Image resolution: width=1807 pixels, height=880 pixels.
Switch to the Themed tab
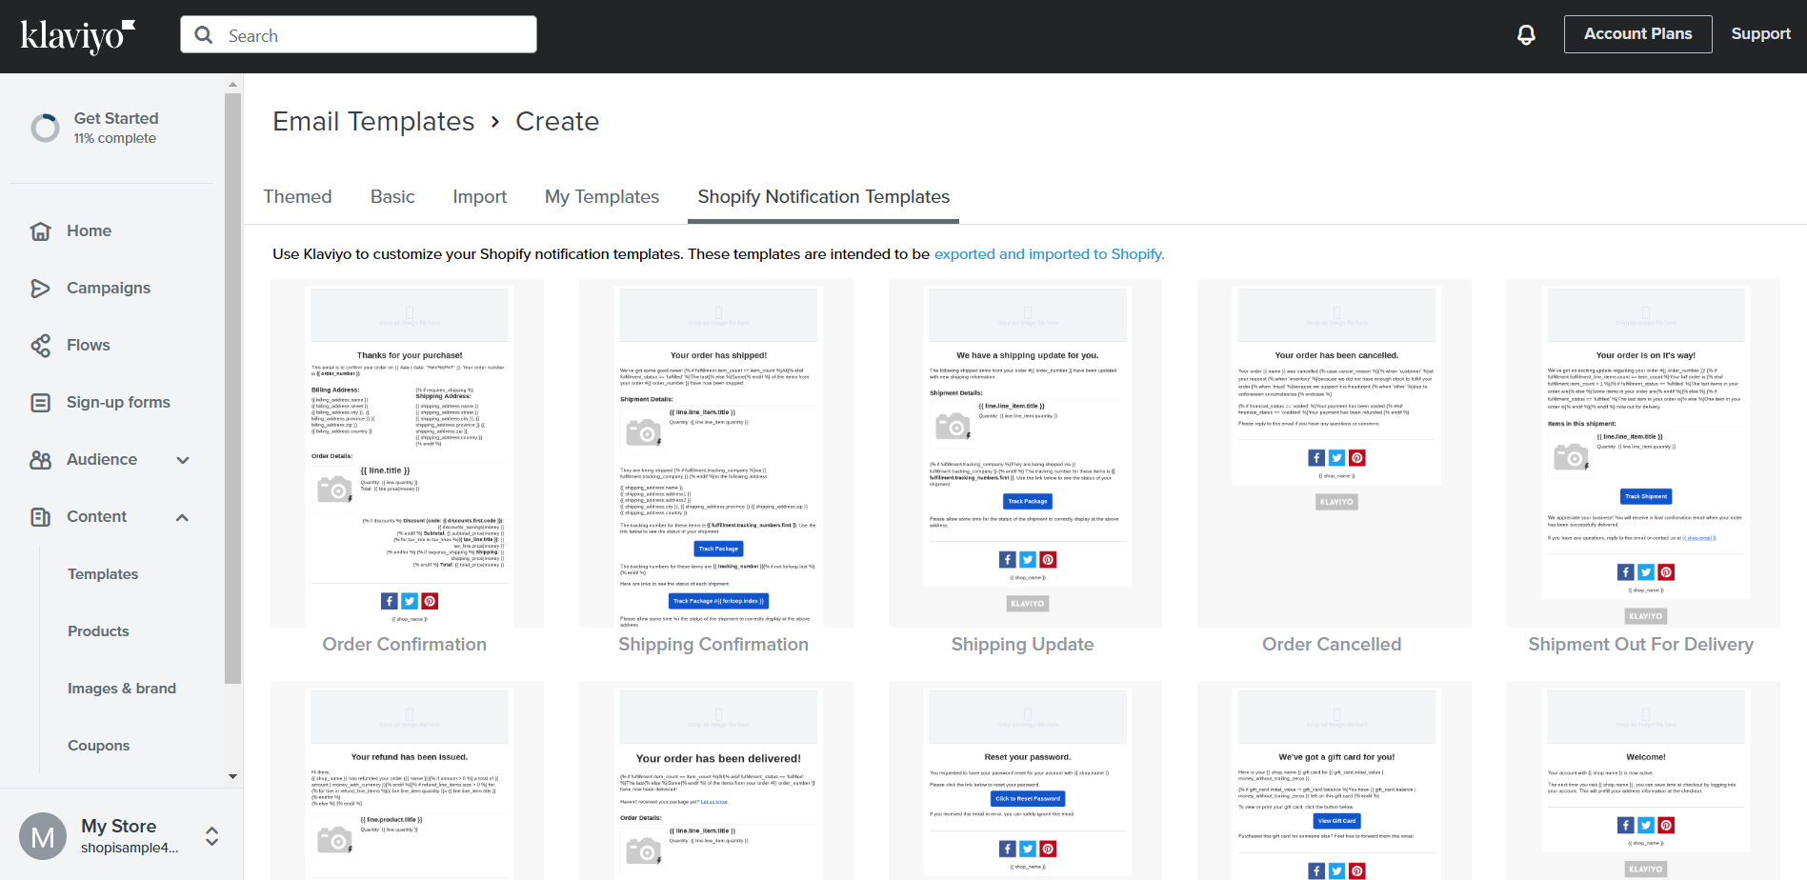297,197
